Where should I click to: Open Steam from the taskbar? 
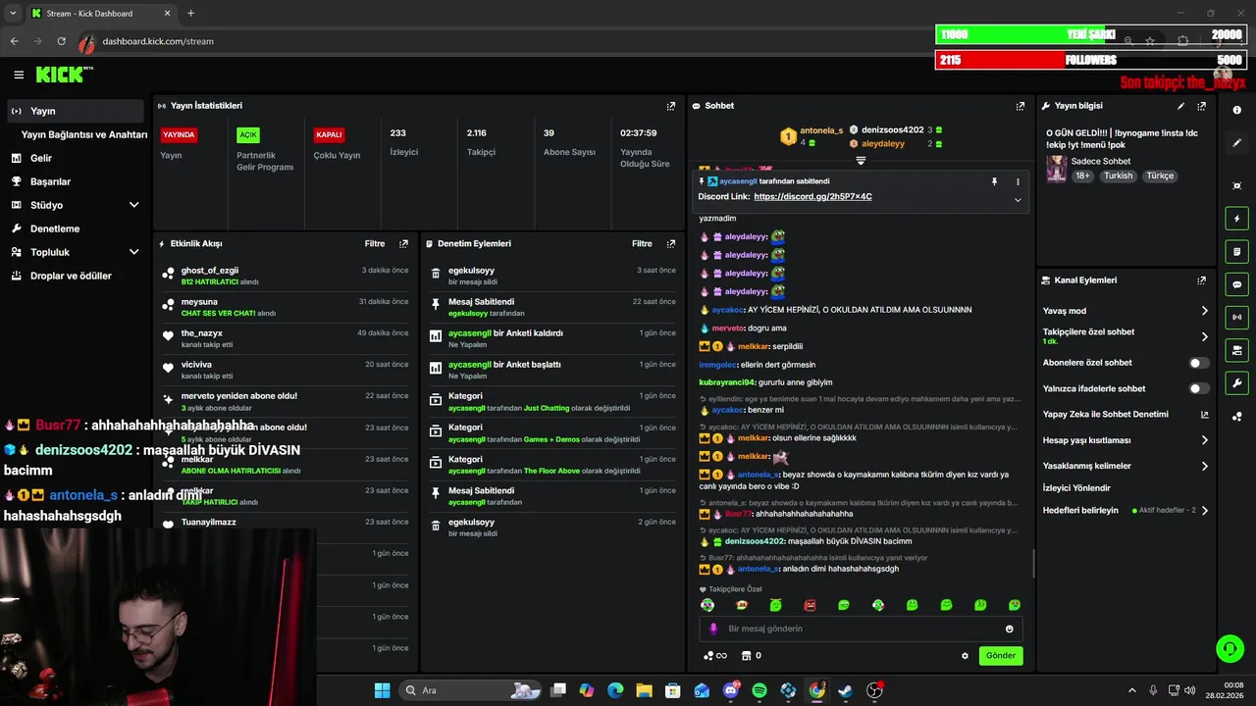[x=845, y=690]
